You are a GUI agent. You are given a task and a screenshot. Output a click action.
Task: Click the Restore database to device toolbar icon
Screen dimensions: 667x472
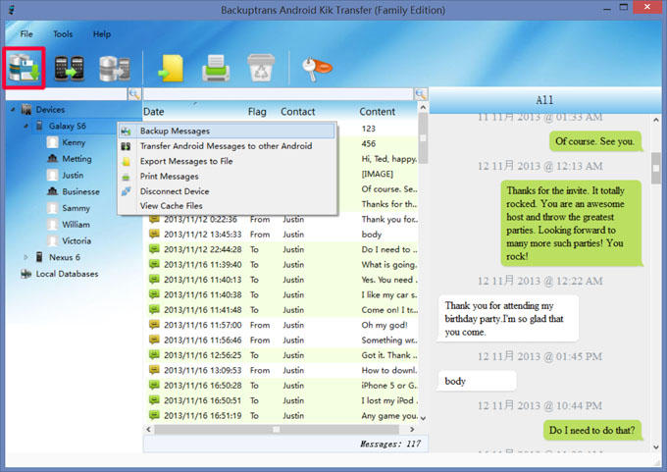[x=115, y=68]
